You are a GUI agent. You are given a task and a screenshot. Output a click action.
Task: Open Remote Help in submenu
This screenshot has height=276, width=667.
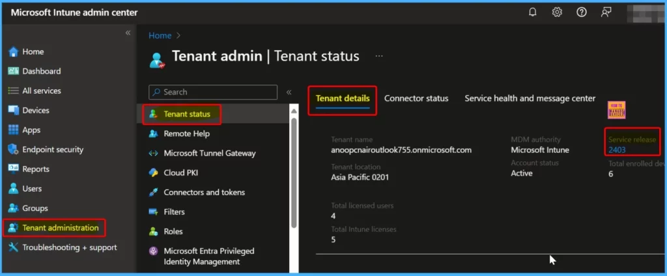pyautogui.click(x=187, y=133)
